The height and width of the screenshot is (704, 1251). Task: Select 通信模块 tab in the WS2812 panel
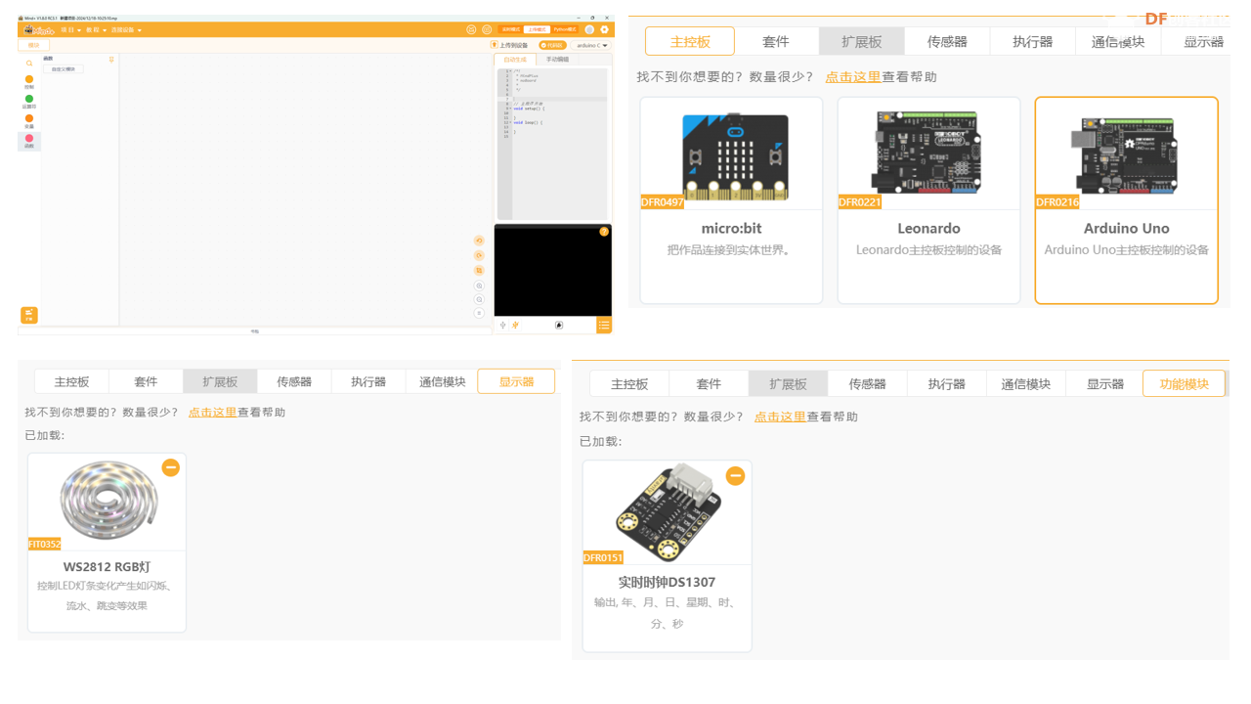pyautogui.click(x=442, y=381)
